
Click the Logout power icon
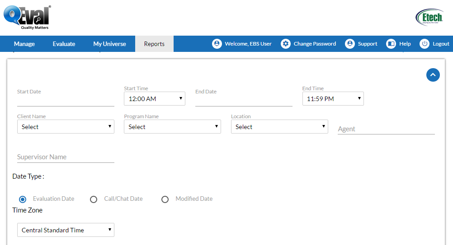[424, 44]
